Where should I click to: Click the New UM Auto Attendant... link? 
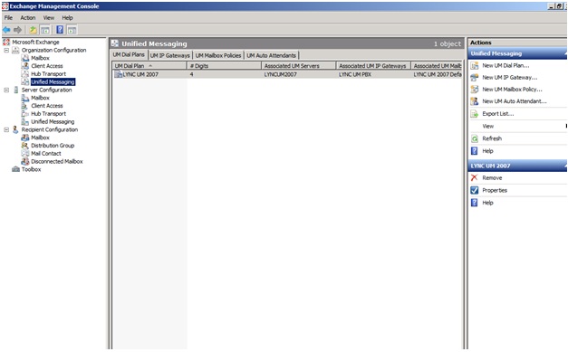click(515, 101)
